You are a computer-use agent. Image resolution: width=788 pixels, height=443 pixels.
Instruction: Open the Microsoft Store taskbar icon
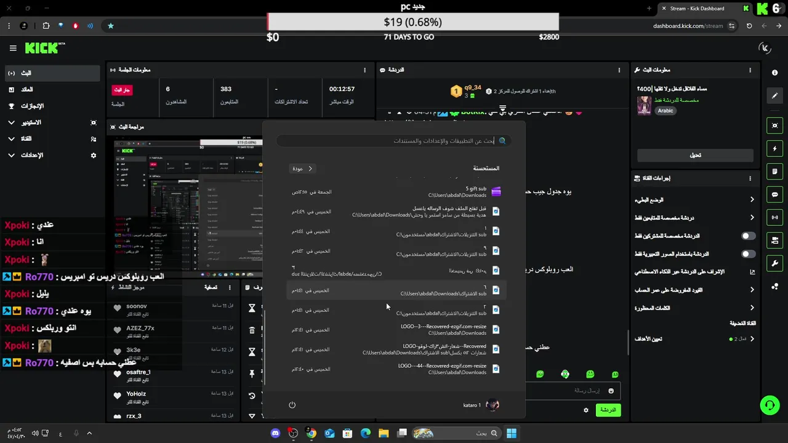point(347,433)
